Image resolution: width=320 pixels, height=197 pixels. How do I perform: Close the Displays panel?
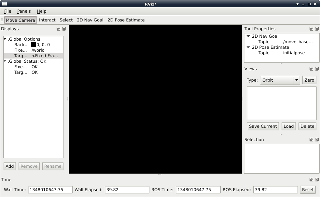[64, 29]
